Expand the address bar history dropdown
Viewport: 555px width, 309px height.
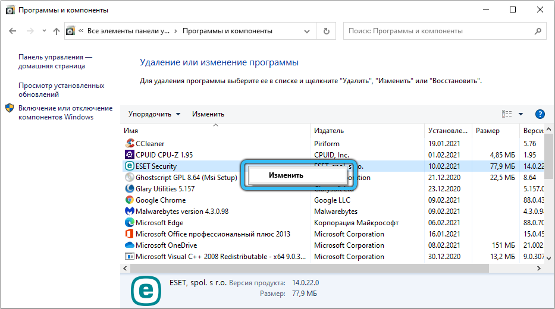308,31
